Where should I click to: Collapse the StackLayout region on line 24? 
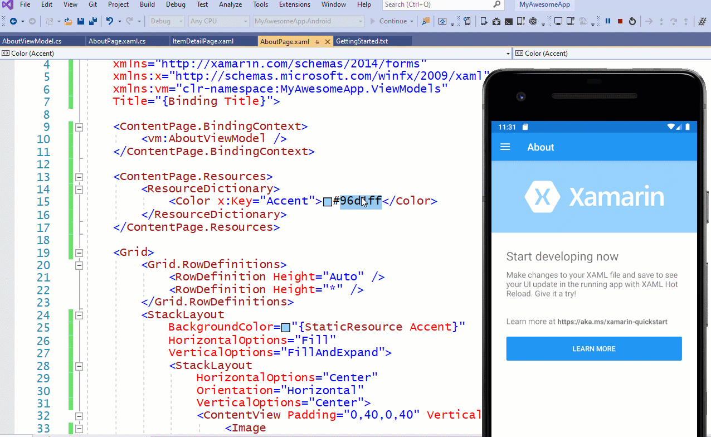click(x=79, y=315)
